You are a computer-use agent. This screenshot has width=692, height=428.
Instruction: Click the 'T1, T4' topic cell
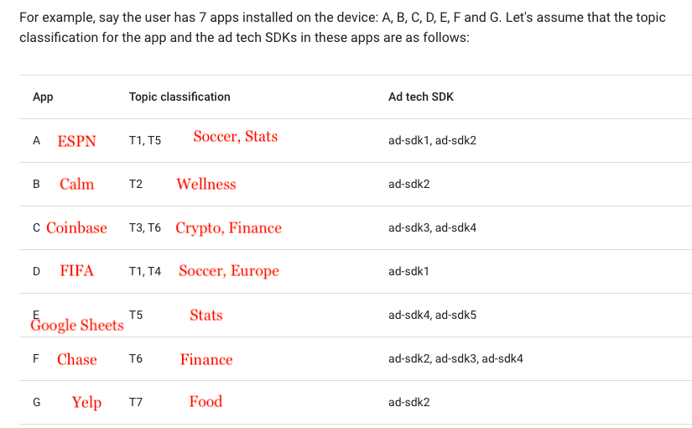pos(145,271)
